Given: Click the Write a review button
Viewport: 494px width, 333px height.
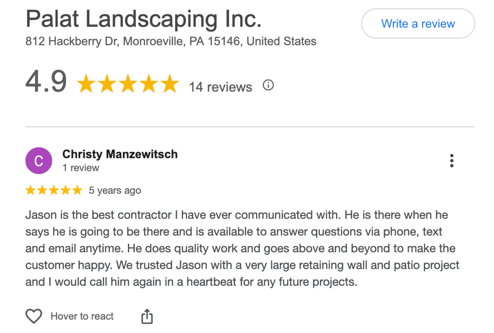Looking at the screenshot, I should pyautogui.click(x=418, y=23).
